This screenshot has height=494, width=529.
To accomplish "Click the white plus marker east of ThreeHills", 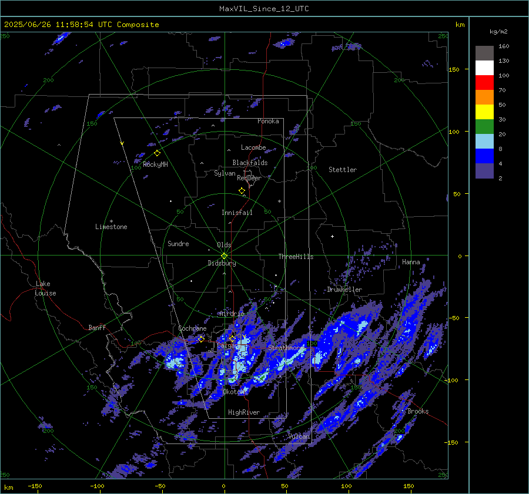I will tap(332, 236).
